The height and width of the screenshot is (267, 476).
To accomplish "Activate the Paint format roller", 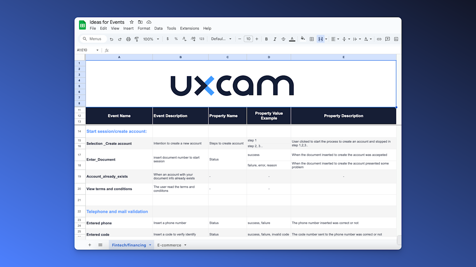I will point(137,39).
